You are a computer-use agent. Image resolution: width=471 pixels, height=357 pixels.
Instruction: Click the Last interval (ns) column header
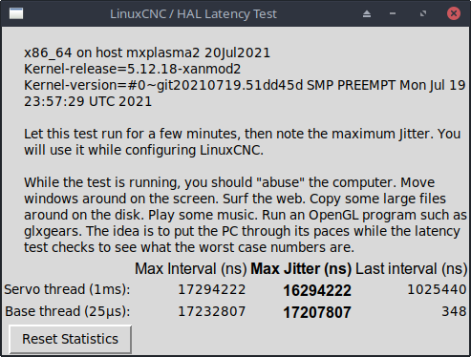tap(411, 269)
